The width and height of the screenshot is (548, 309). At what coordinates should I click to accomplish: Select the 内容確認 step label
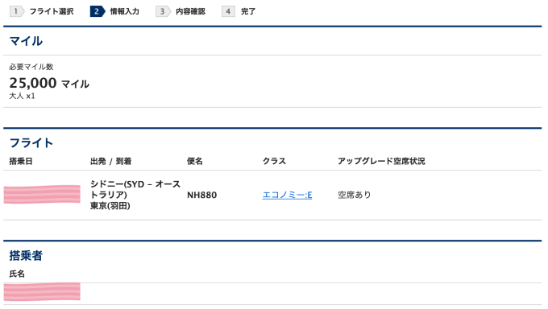190,11
